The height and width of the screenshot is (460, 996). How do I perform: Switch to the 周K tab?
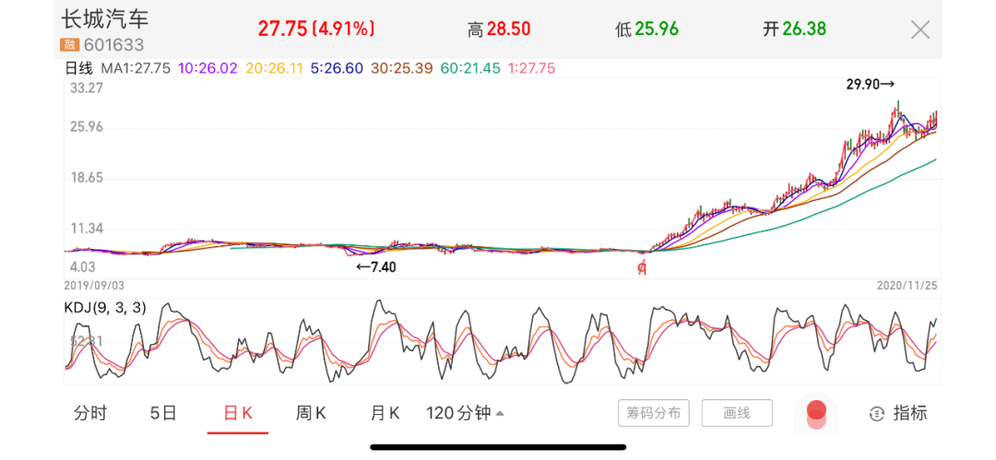311,414
